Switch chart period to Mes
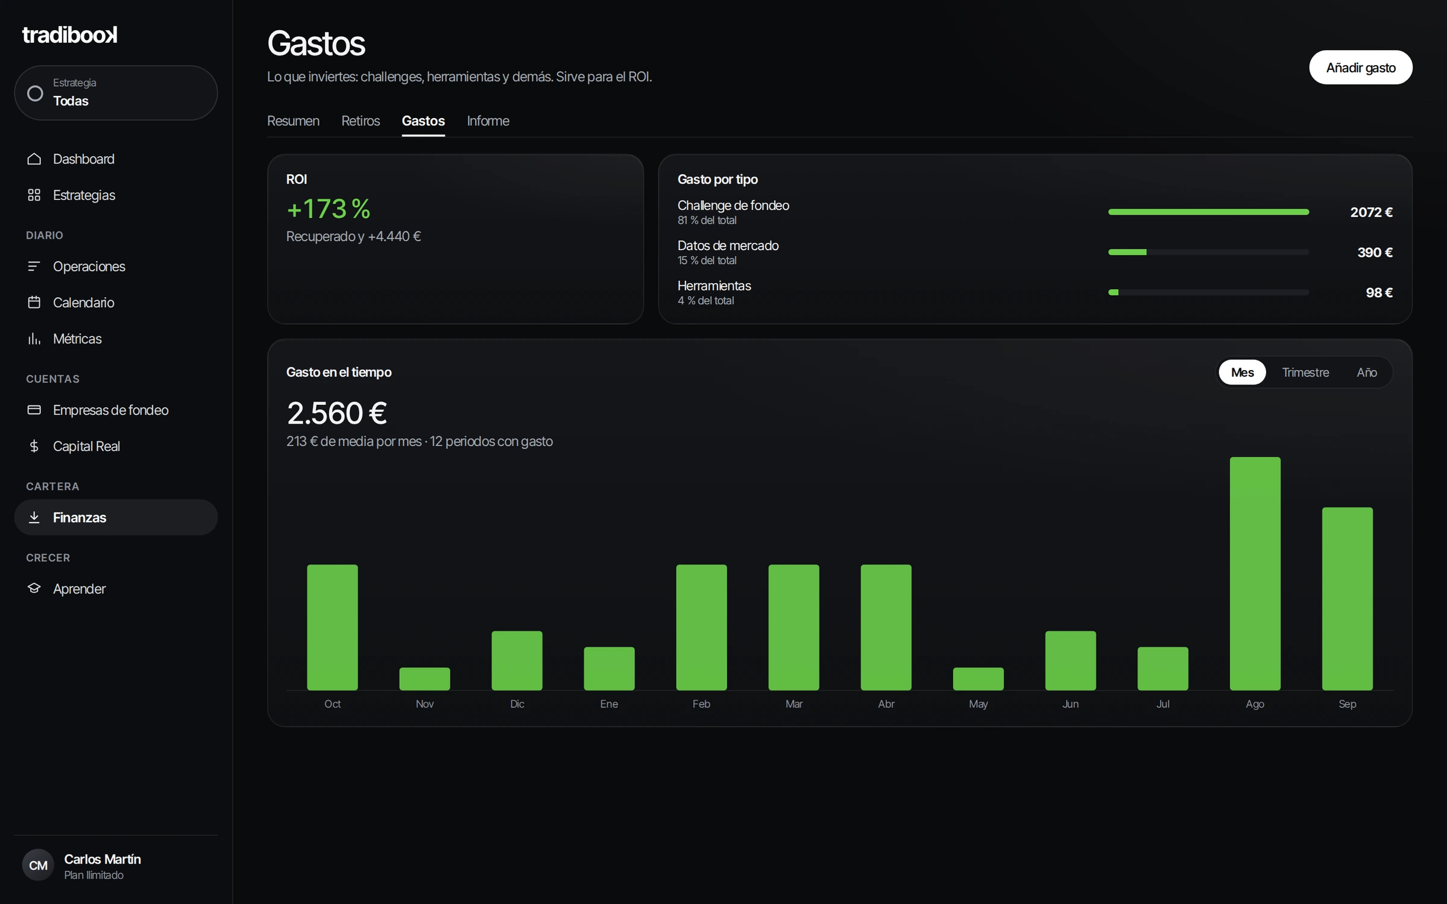1447x904 pixels. pyautogui.click(x=1242, y=372)
